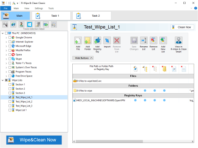Click the tree structure column header icon
The height and width of the screenshot is (148, 198).
point(145,69)
